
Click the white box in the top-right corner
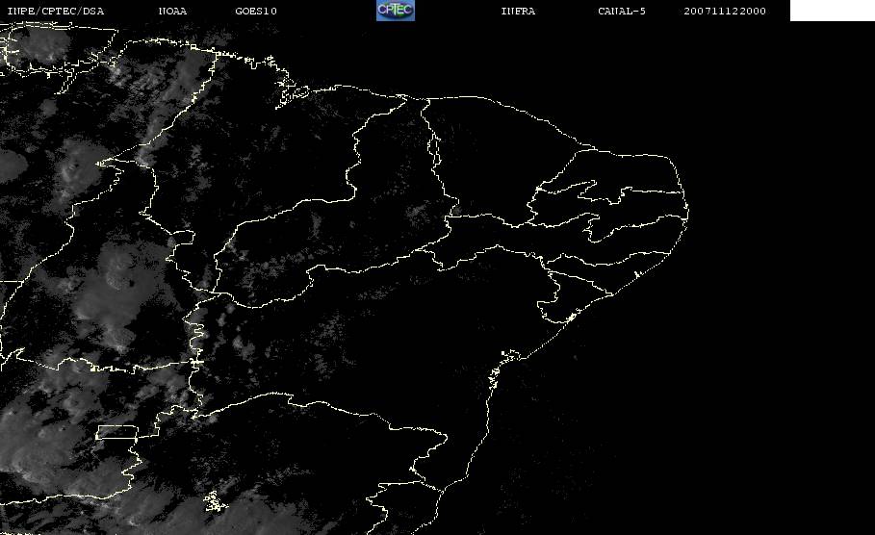[x=832, y=11]
